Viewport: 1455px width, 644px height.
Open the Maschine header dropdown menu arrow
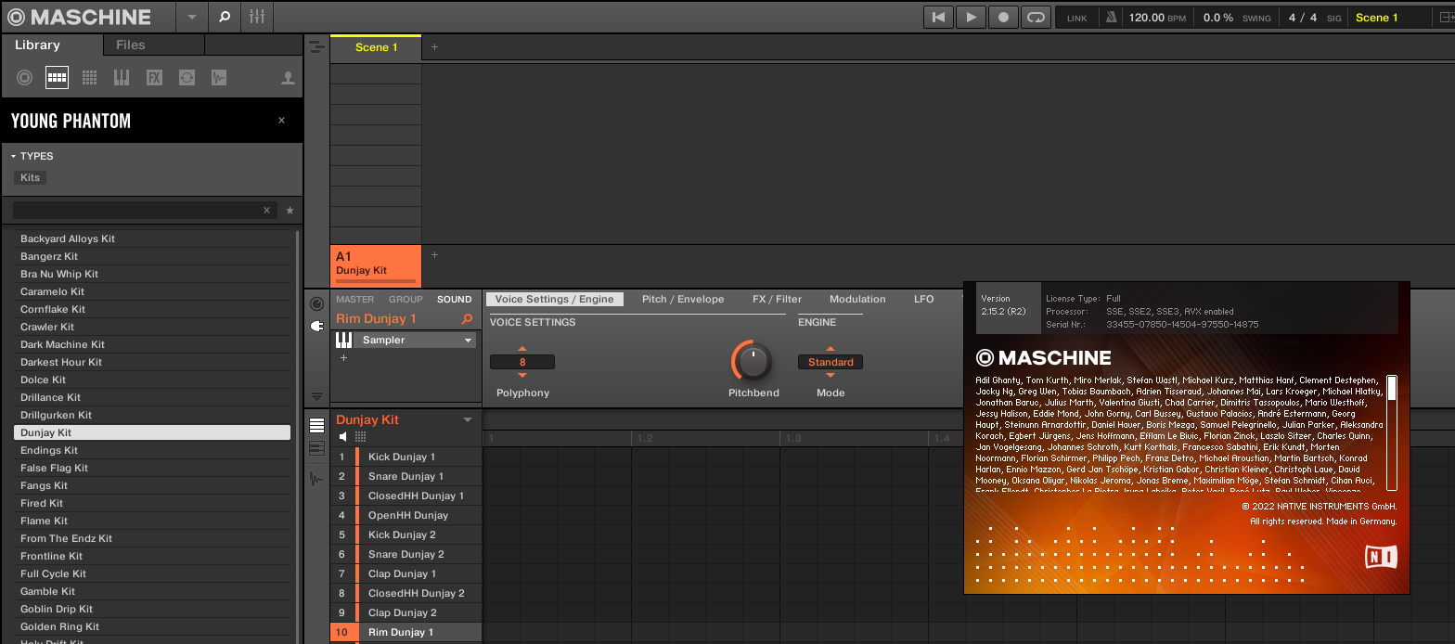(x=191, y=17)
